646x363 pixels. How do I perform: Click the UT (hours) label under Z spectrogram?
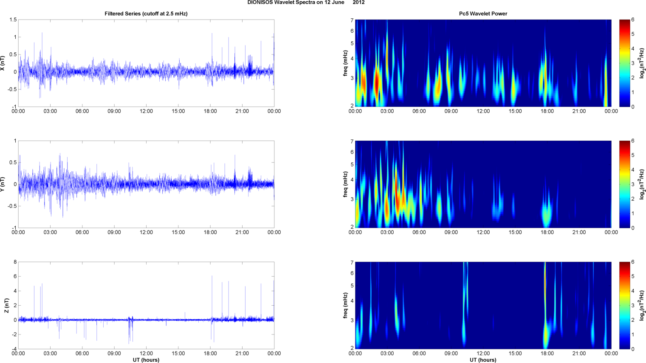pyautogui.click(x=483, y=360)
